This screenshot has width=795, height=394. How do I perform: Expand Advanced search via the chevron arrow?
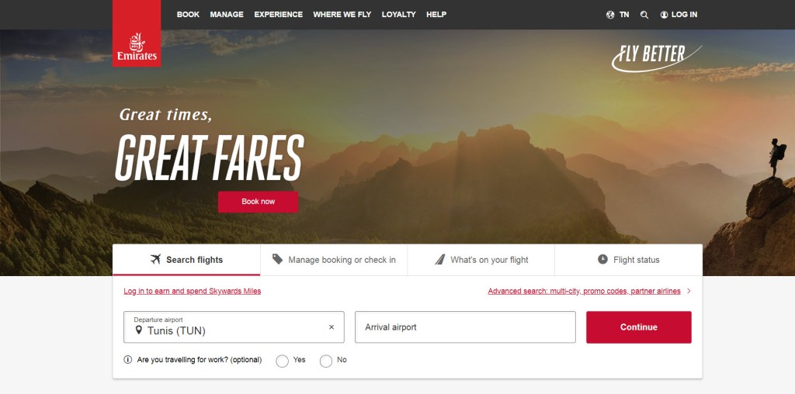point(689,291)
